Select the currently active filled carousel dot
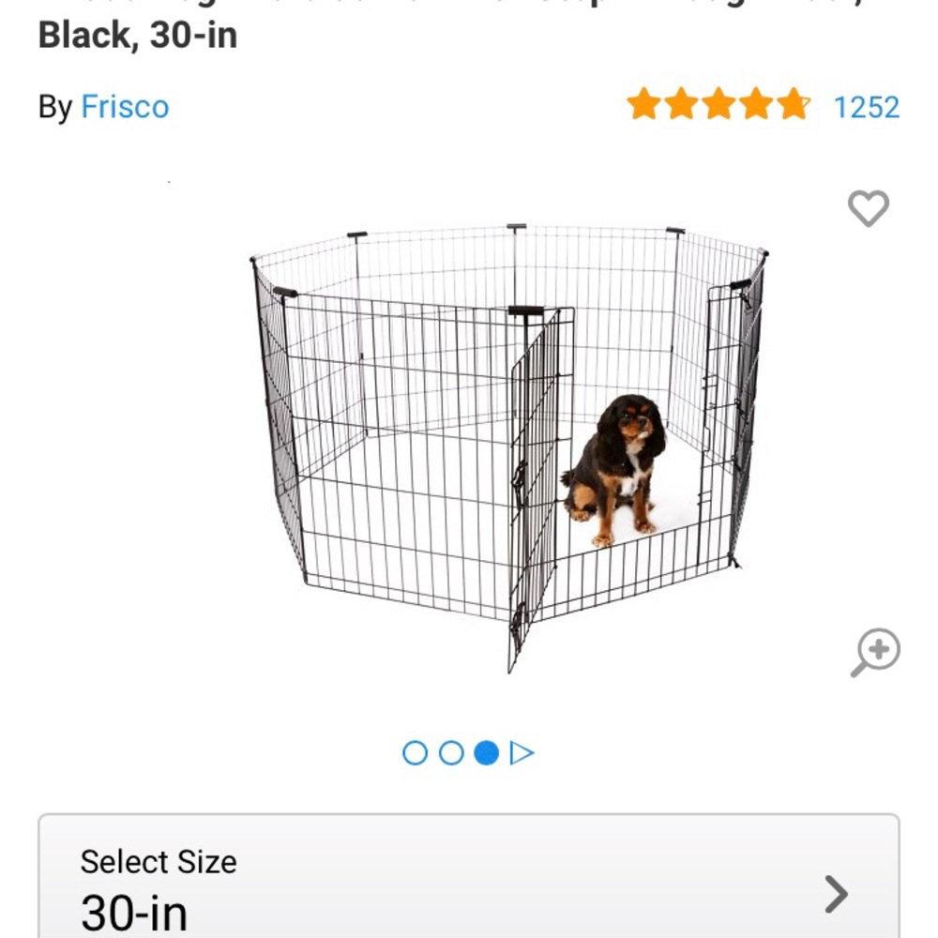This screenshot has width=938, height=938. click(487, 752)
